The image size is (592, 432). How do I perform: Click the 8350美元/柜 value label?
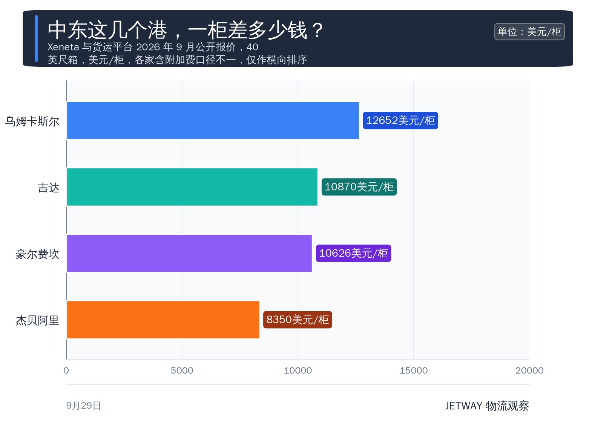tap(298, 320)
